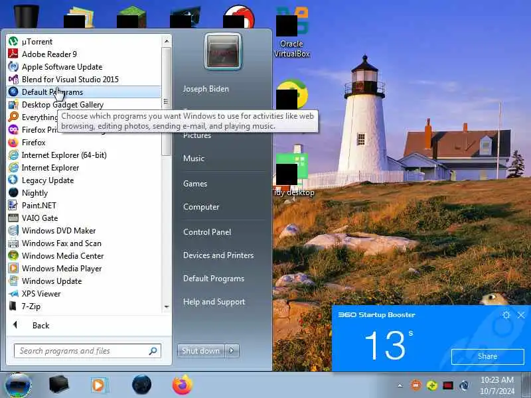Open the Everything search icon
The height and width of the screenshot is (398, 531).
coord(13,117)
